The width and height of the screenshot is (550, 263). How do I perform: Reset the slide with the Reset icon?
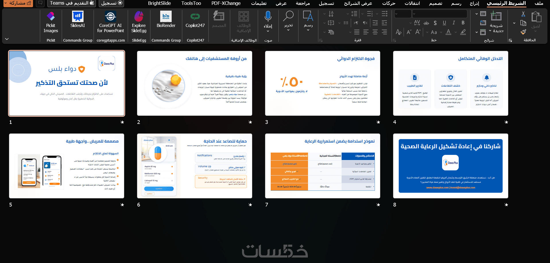(x=483, y=23)
